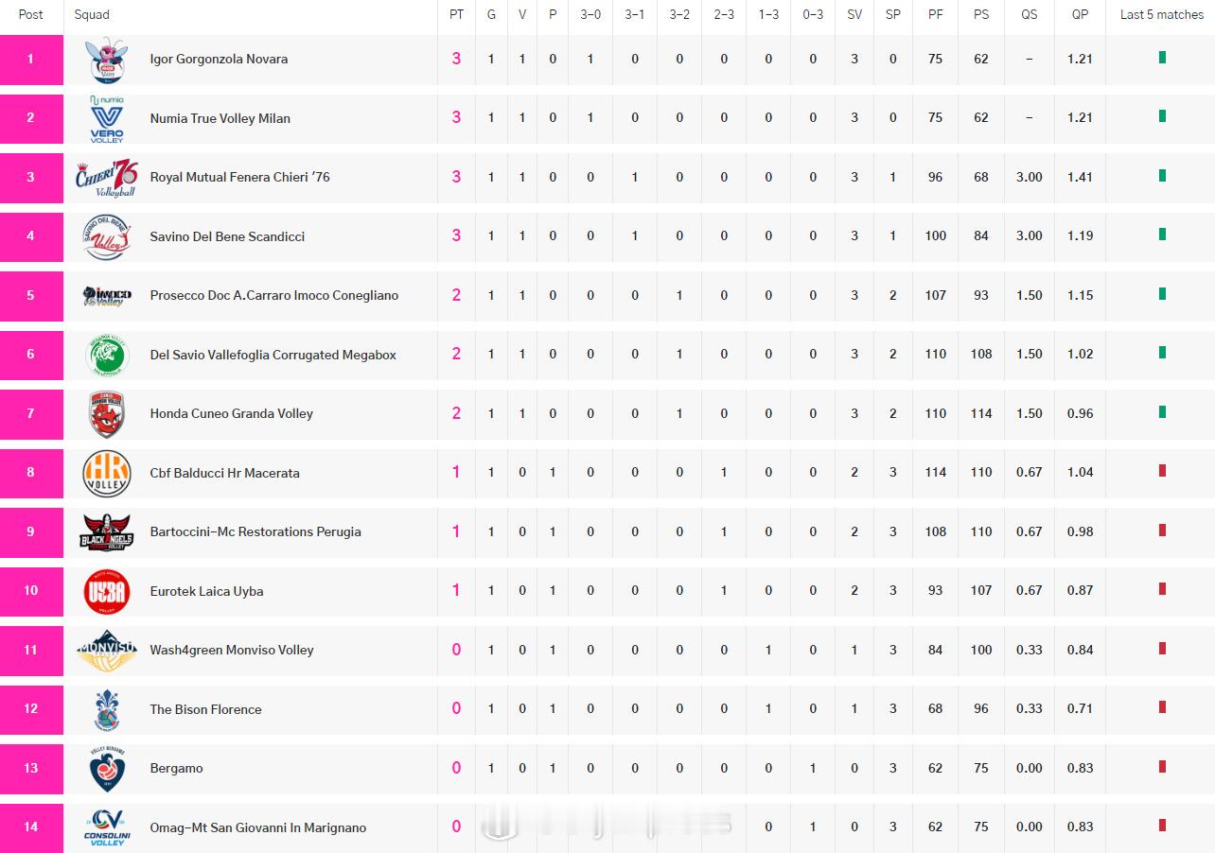Click PF value 114 in Macerata row
The image size is (1215, 853).
tap(936, 472)
